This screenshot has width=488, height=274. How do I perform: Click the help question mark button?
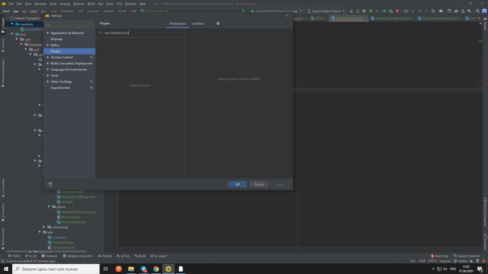point(50,184)
